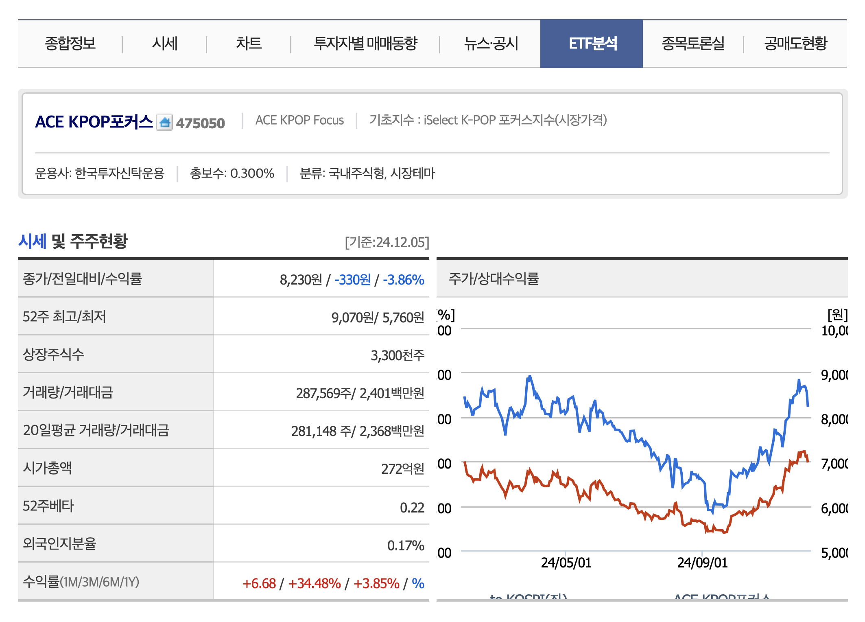Click the beta value 0.22
865x622 pixels.
click(412, 508)
